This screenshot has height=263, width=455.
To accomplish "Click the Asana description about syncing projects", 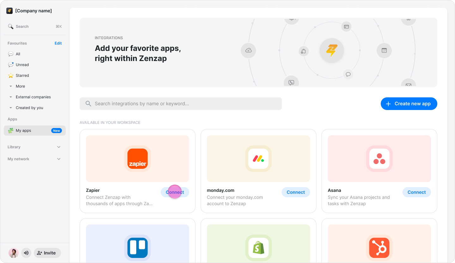I will pos(359,200).
